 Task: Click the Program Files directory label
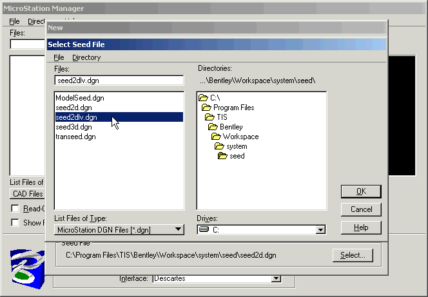pyautogui.click(x=233, y=108)
